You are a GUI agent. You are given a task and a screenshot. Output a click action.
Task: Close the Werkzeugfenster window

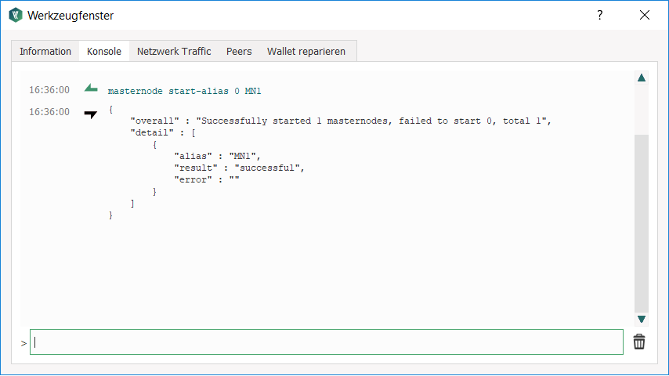tap(645, 15)
